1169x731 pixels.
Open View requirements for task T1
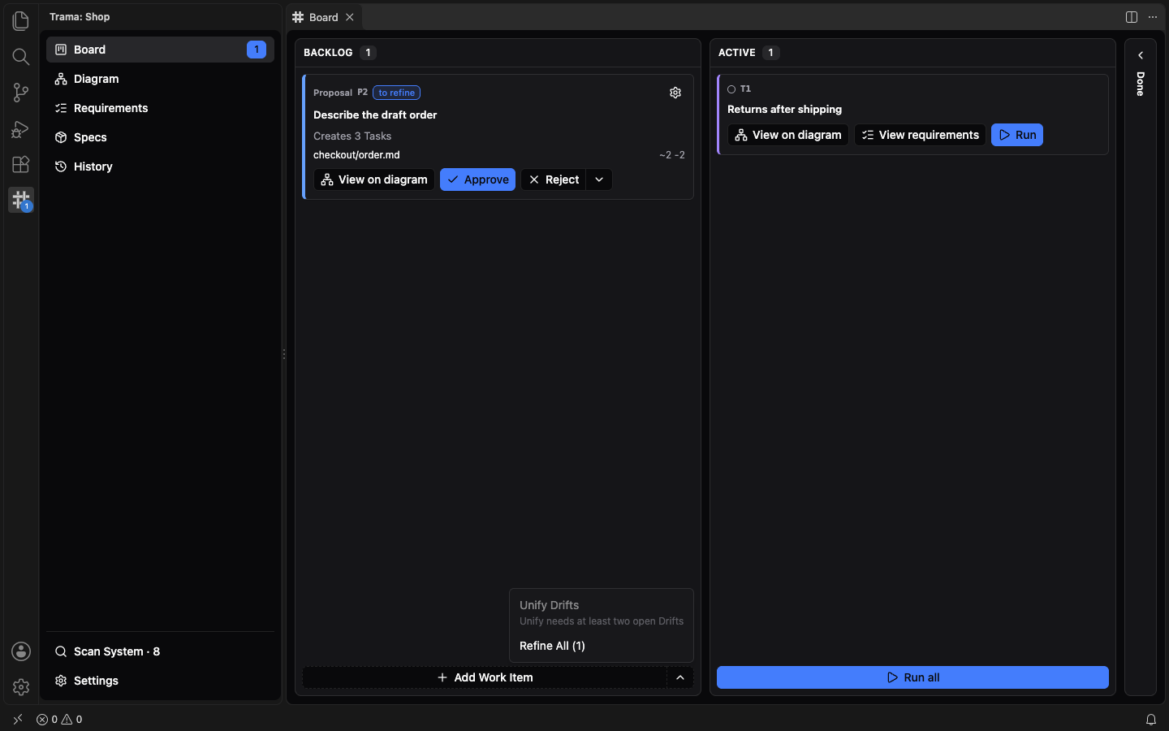coord(921,135)
